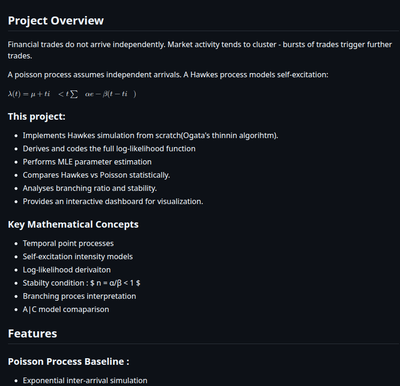This screenshot has width=400, height=386.
Task: Click the A|C model comparison item
Action: 65,310
